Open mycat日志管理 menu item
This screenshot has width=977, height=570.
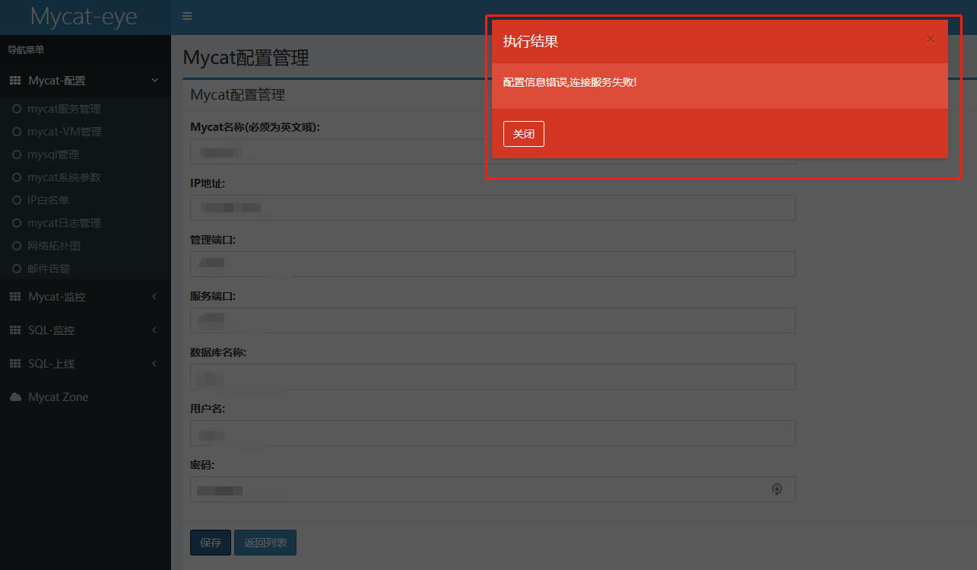(64, 223)
